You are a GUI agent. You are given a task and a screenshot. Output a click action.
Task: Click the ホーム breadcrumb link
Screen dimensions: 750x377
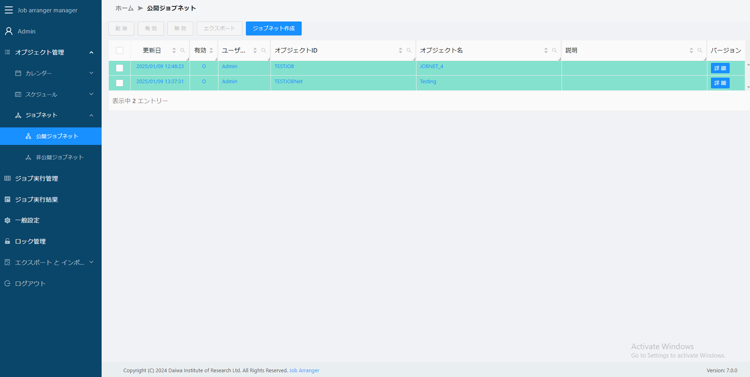click(x=124, y=8)
